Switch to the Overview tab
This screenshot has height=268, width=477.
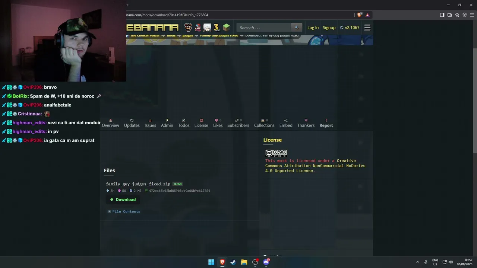pyautogui.click(x=111, y=123)
